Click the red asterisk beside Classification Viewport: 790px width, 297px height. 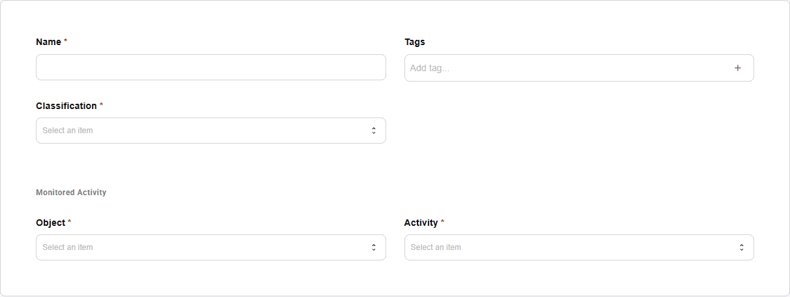[x=101, y=105]
